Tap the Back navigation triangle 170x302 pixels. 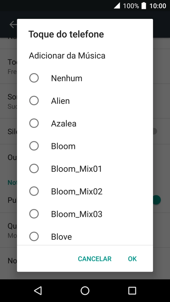[38, 291]
